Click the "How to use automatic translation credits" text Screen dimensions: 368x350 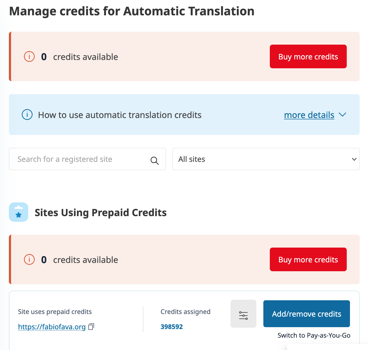120,115
